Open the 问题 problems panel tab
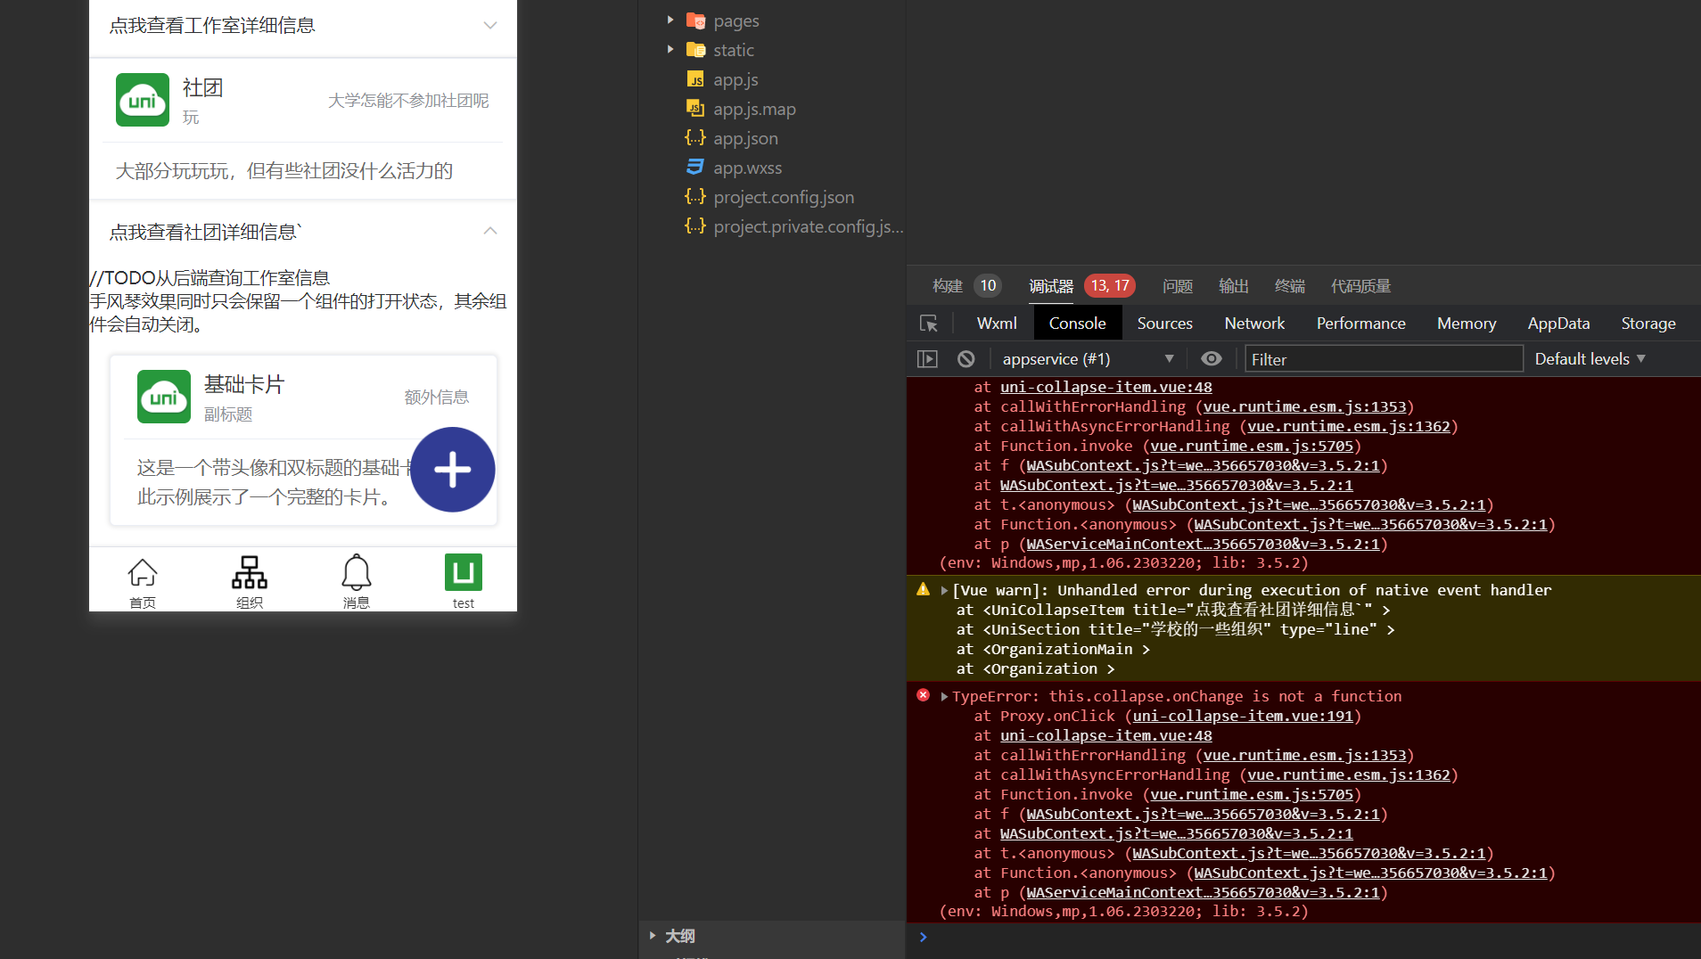Image resolution: width=1701 pixels, height=959 pixels. click(1178, 286)
